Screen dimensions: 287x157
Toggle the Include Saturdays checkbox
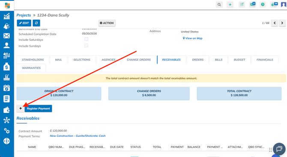86,39
